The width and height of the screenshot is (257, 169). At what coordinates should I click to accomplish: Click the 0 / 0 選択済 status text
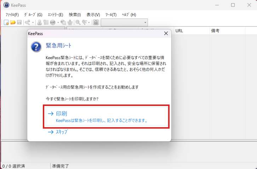click(x=13, y=166)
